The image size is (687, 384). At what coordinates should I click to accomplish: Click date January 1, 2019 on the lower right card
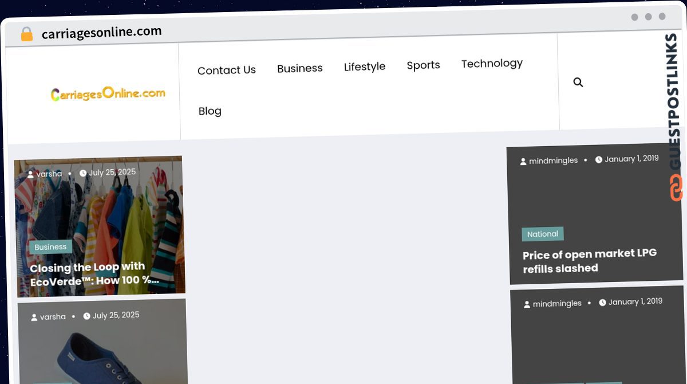tap(635, 301)
